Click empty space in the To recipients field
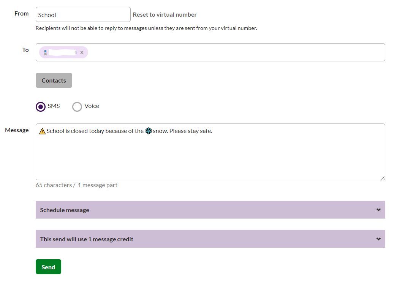 pyautogui.click(x=236, y=52)
